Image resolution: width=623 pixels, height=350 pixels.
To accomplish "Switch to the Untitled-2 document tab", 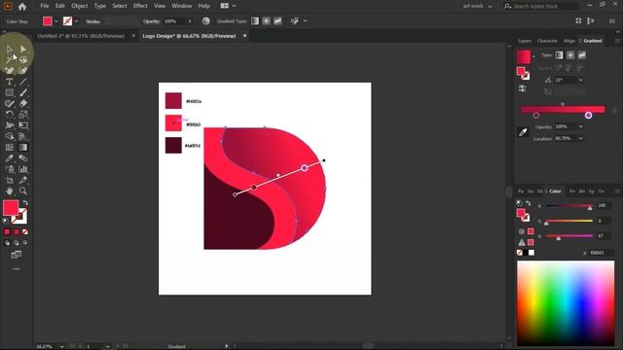I will 81,36.
